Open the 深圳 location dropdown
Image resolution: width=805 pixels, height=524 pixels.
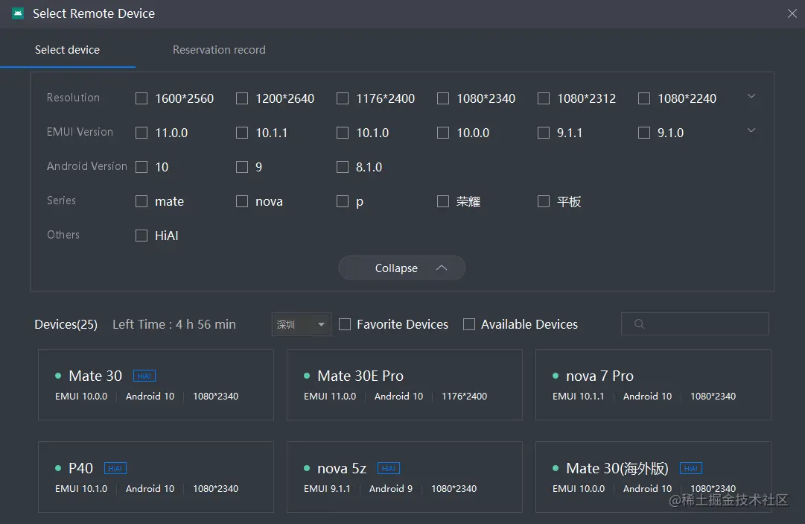[x=302, y=325]
